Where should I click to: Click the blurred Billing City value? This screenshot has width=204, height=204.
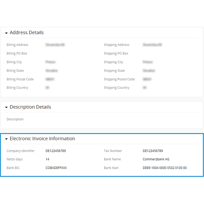pos(51,62)
